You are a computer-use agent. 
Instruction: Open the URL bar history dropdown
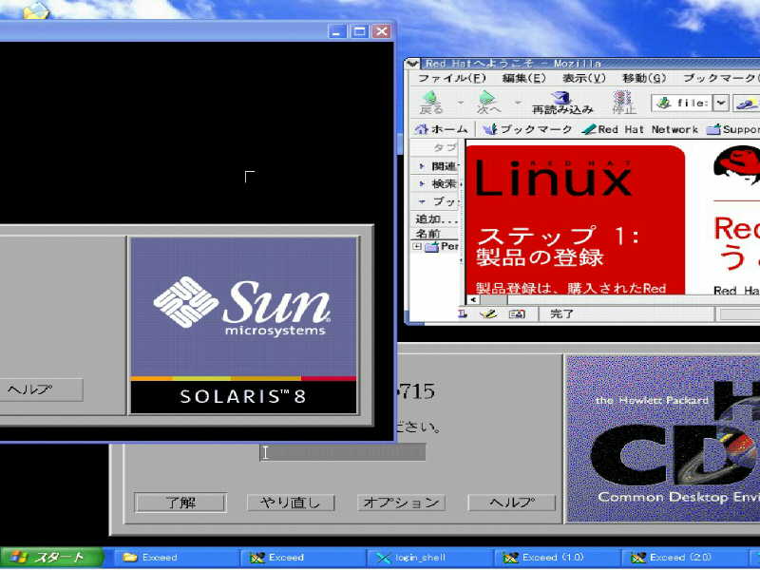(721, 103)
